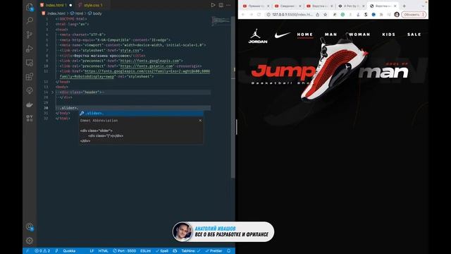Click the LF end-of-line status item
The height and width of the screenshot is (254, 451).
92,251
